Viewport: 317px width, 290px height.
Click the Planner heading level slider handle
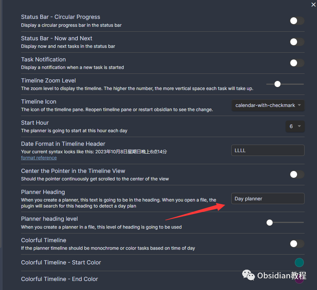270,223
